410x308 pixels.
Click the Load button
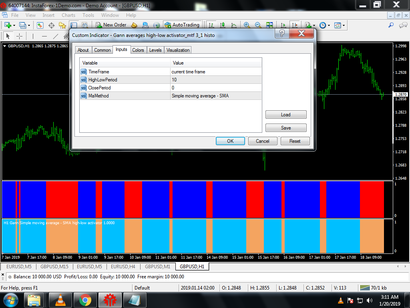(x=286, y=115)
